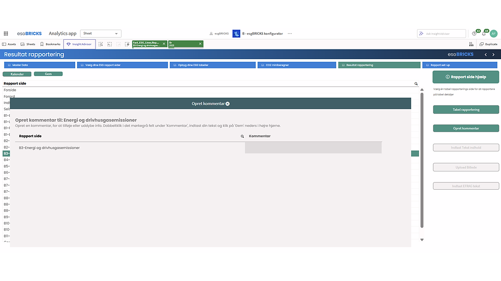Viewport: 501px width, 281px height.
Task: Click the Opret kommentar side button
Action: [x=466, y=129]
